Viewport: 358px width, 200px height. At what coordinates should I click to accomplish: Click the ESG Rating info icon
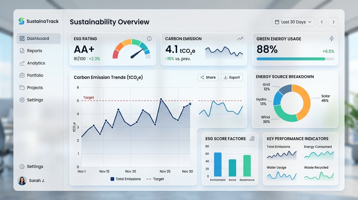[x=149, y=39]
